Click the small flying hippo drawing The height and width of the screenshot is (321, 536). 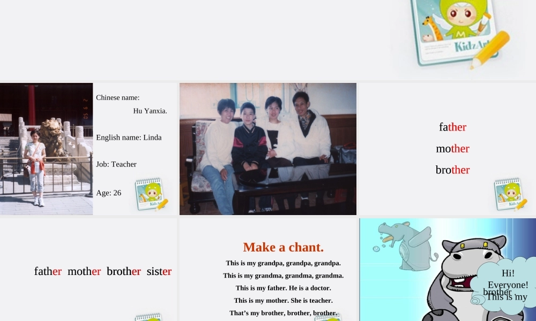pyautogui.click(x=405, y=246)
